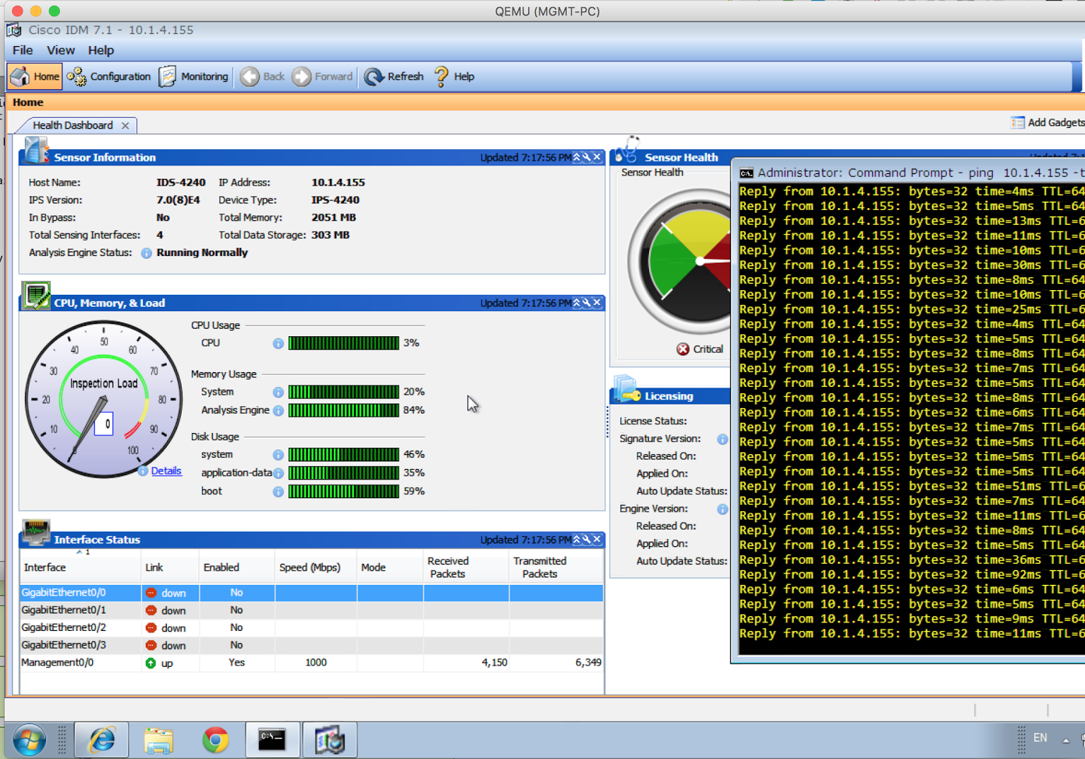Click Add Gadgets
The width and height of the screenshot is (1085, 759).
click(1051, 122)
